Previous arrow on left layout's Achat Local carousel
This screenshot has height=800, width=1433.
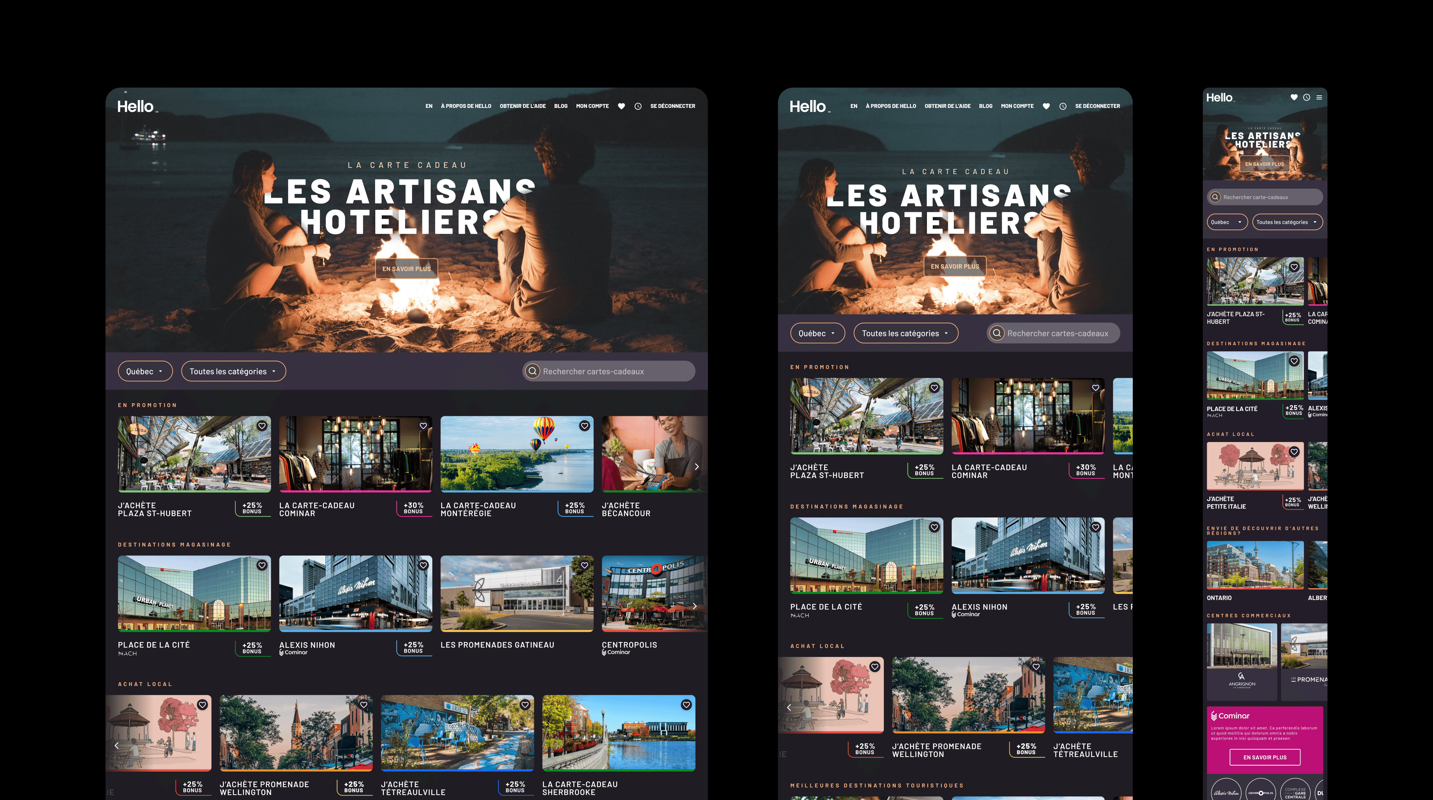point(117,745)
